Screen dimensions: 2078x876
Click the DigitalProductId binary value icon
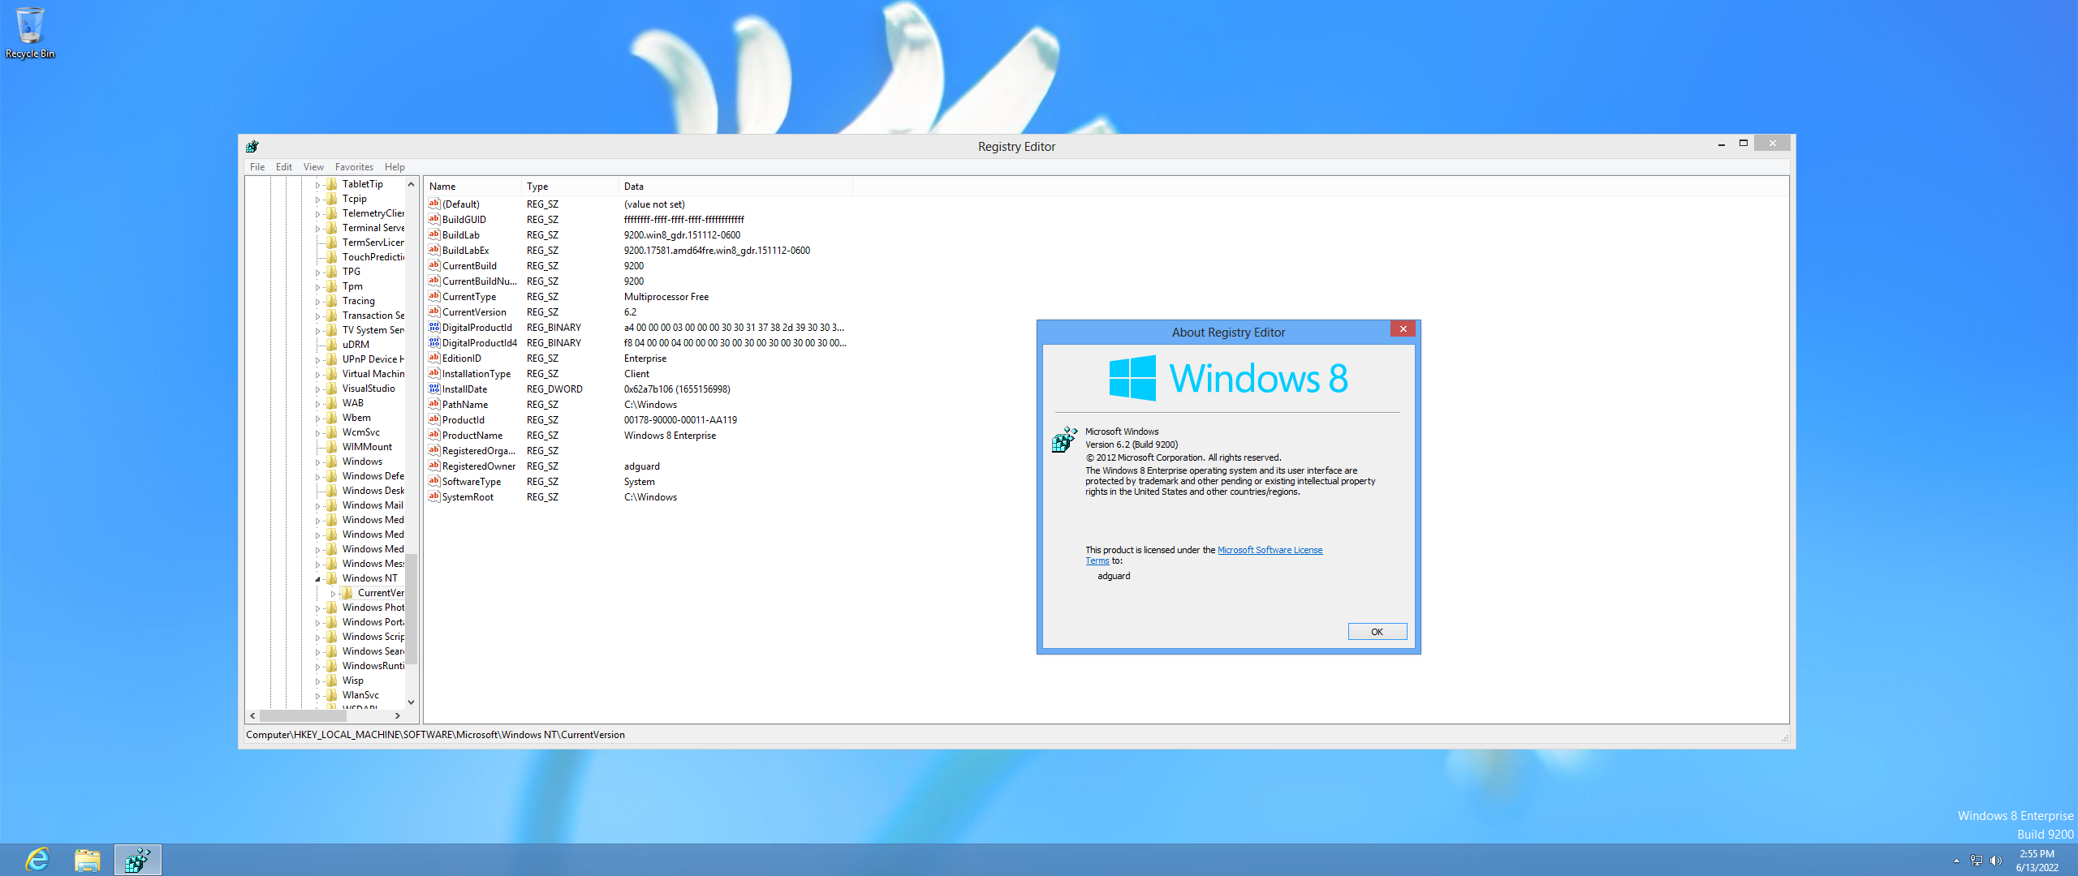434,327
